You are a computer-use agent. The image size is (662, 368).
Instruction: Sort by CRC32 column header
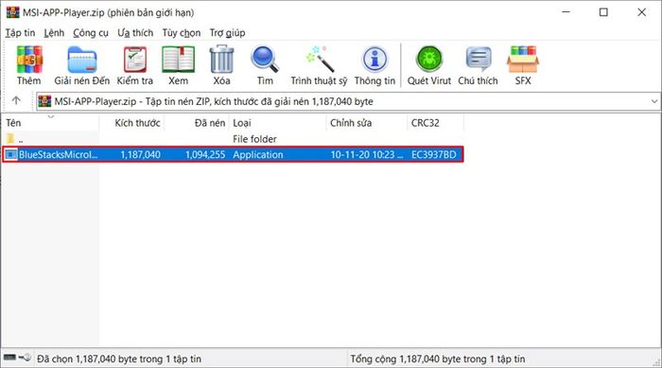pyautogui.click(x=435, y=123)
